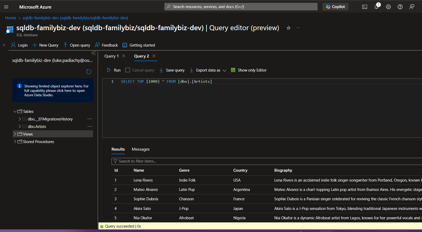Select the Sophie Dubois name cell

pyautogui.click(x=146, y=199)
